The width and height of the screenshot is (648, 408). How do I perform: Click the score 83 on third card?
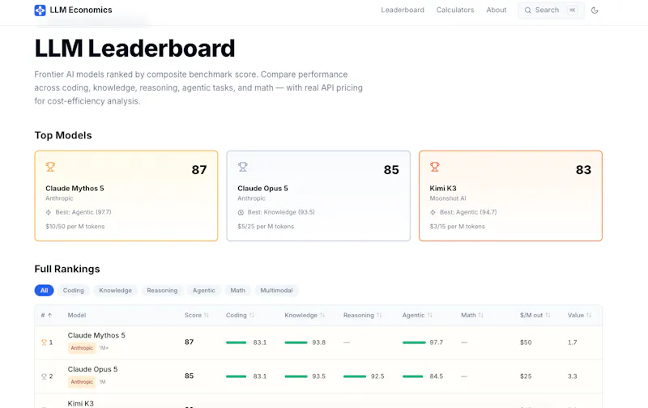(x=583, y=170)
